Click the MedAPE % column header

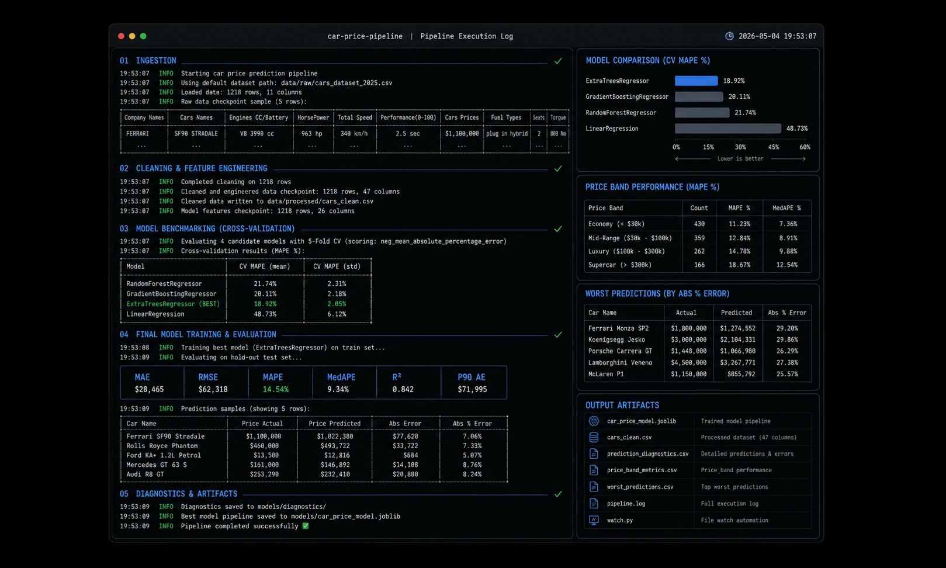[x=787, y=208]
